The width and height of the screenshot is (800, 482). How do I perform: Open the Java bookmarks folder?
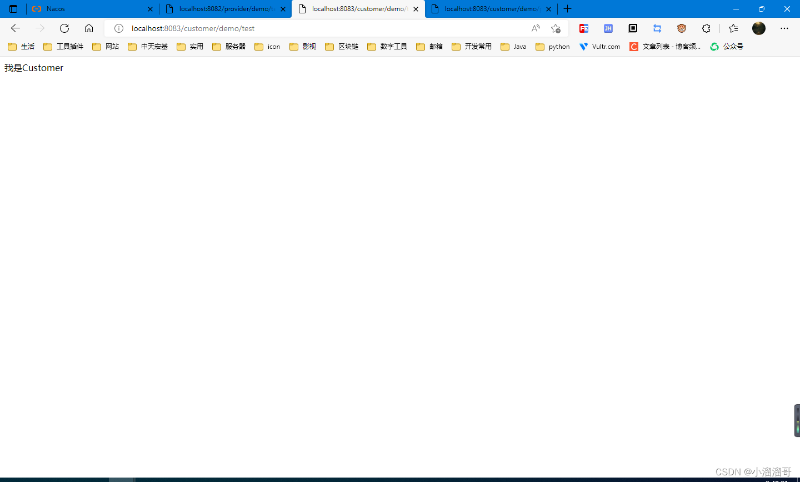pyautogui.click(x=513, y=47)
